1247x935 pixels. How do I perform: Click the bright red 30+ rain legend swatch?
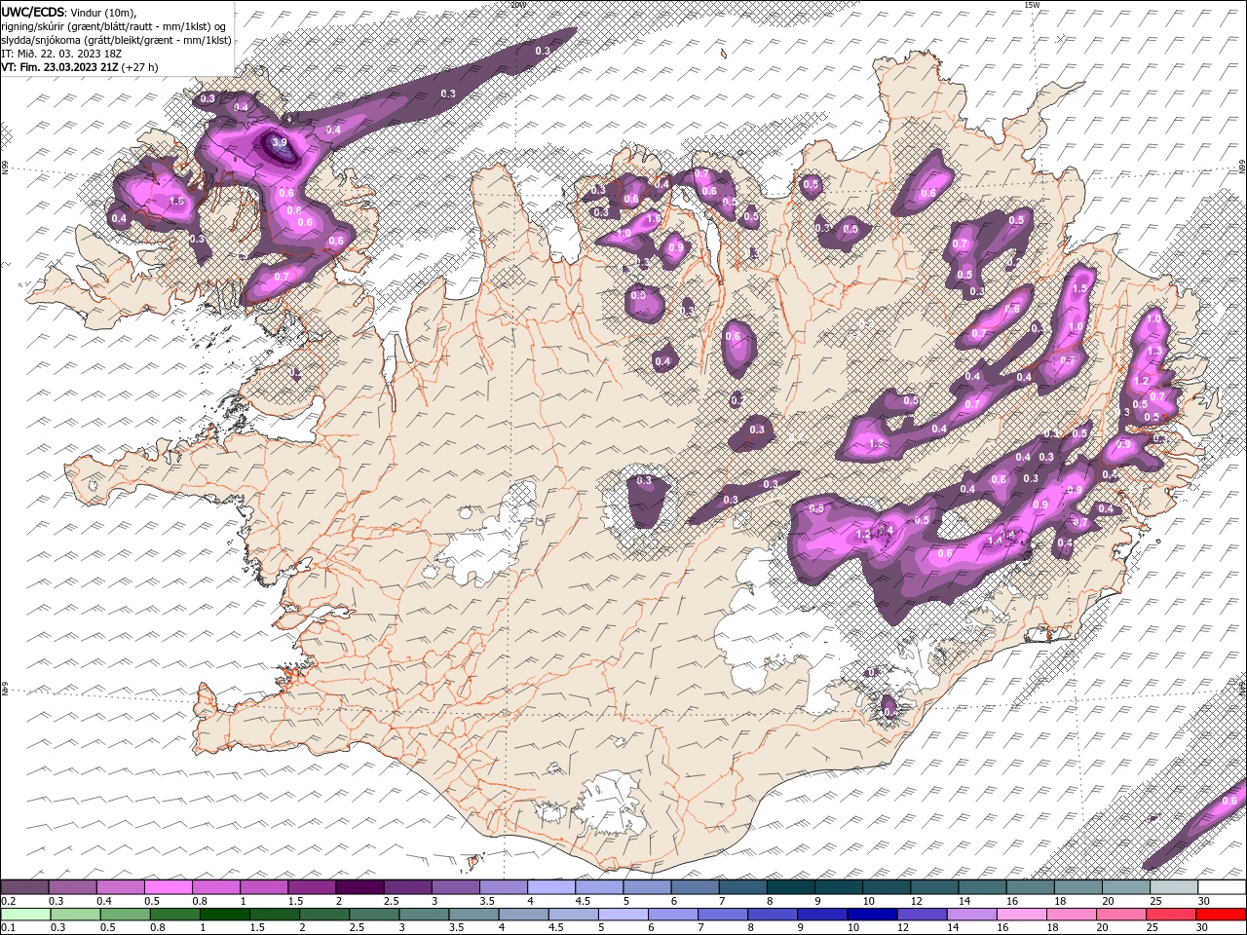pyautogui.click(x=1222, y=915)
